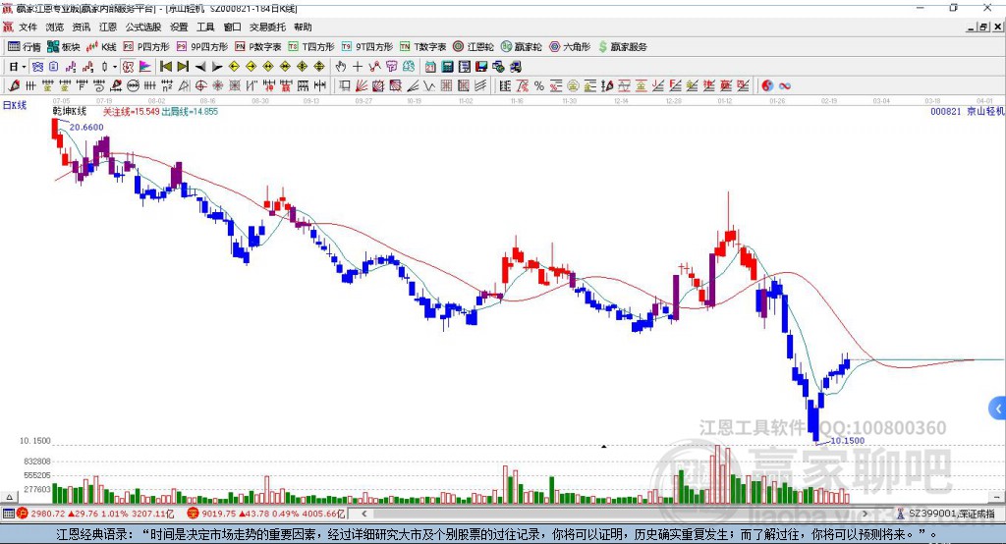1006x544 pixels.
Task: Open the 资讯 menu
Action: 82,27
